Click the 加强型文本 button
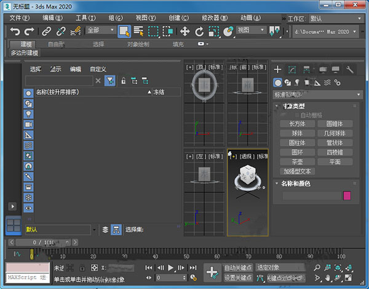Viewport: 369px width, 289px height. 297,171
